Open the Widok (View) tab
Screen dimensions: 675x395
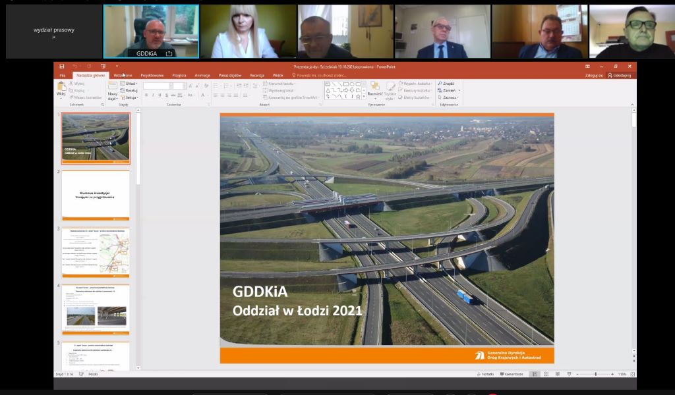(278, 75)
